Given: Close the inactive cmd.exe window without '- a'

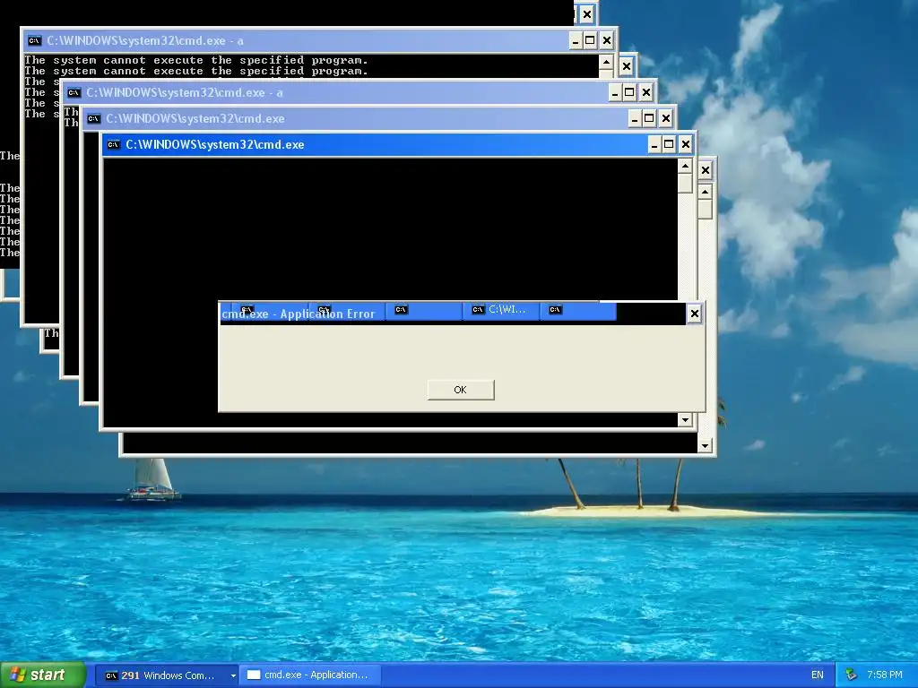Looking at the screenshot, I should point(666,119).
